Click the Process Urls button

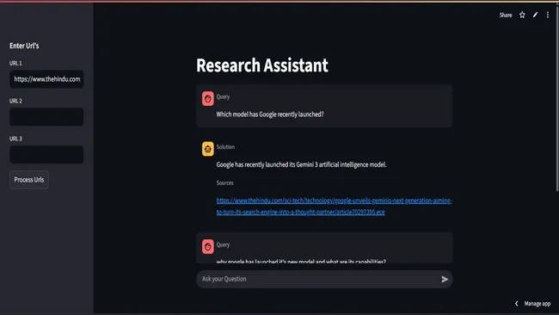tap(29, 180)
